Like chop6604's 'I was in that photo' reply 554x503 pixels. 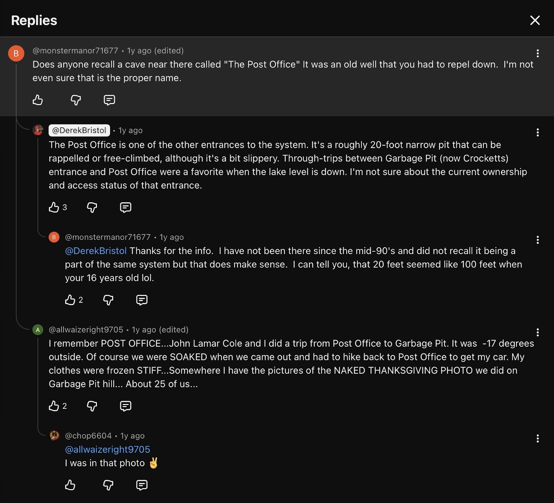(70, 485)
